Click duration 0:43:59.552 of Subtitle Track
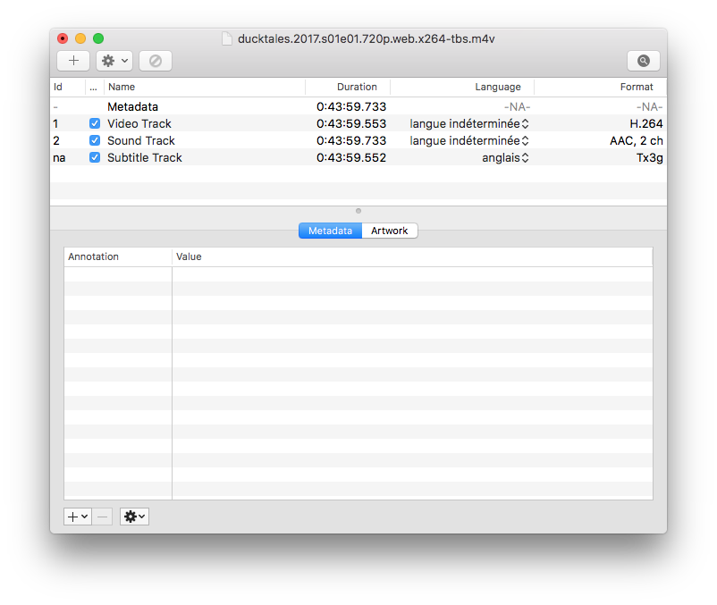Image resolution: width=717 pixels, height=605 pixels. (x=351, y=157)
